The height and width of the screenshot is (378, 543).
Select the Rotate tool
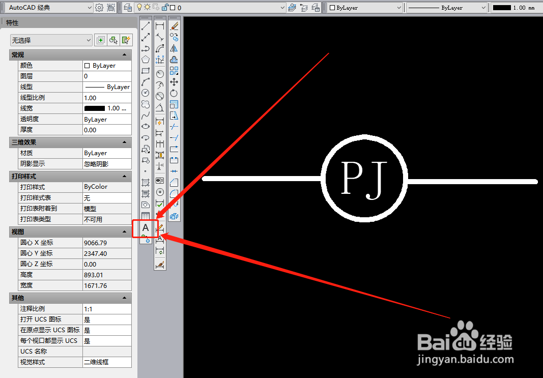click(x=174, y=93)
